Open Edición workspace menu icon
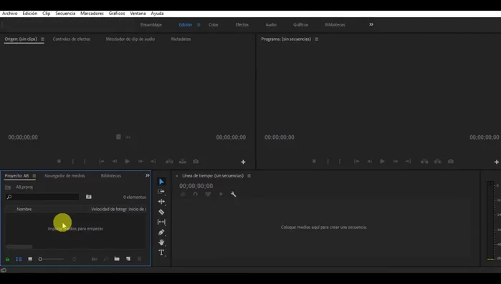The image size is (501, 284). (199, 24)
